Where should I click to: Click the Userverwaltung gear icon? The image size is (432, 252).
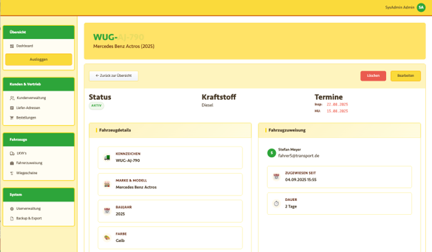point(12,209)
